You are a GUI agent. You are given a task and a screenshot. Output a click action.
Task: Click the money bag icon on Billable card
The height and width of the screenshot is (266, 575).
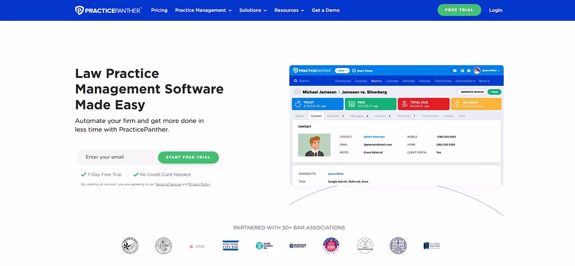tap(457, 104)
